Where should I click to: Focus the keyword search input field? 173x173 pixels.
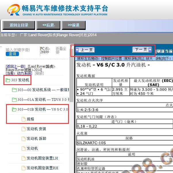point(18,50)
